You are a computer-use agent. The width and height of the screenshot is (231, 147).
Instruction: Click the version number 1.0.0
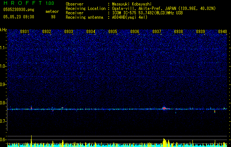(50, 3)
